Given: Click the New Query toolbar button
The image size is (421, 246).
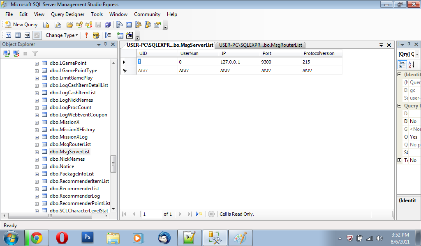Looking at the screenshot, I should pos(21,25).
